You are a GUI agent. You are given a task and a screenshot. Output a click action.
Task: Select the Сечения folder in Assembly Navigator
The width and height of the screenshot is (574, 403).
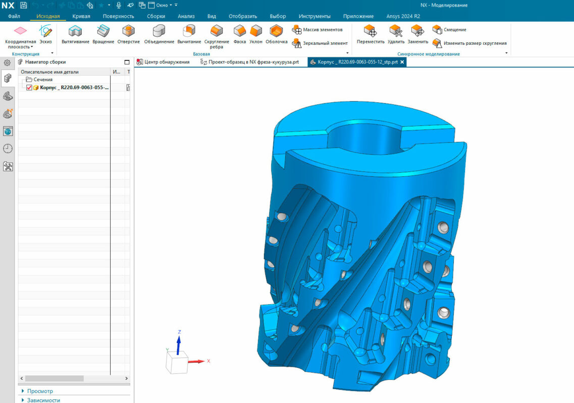click(43, 79)
